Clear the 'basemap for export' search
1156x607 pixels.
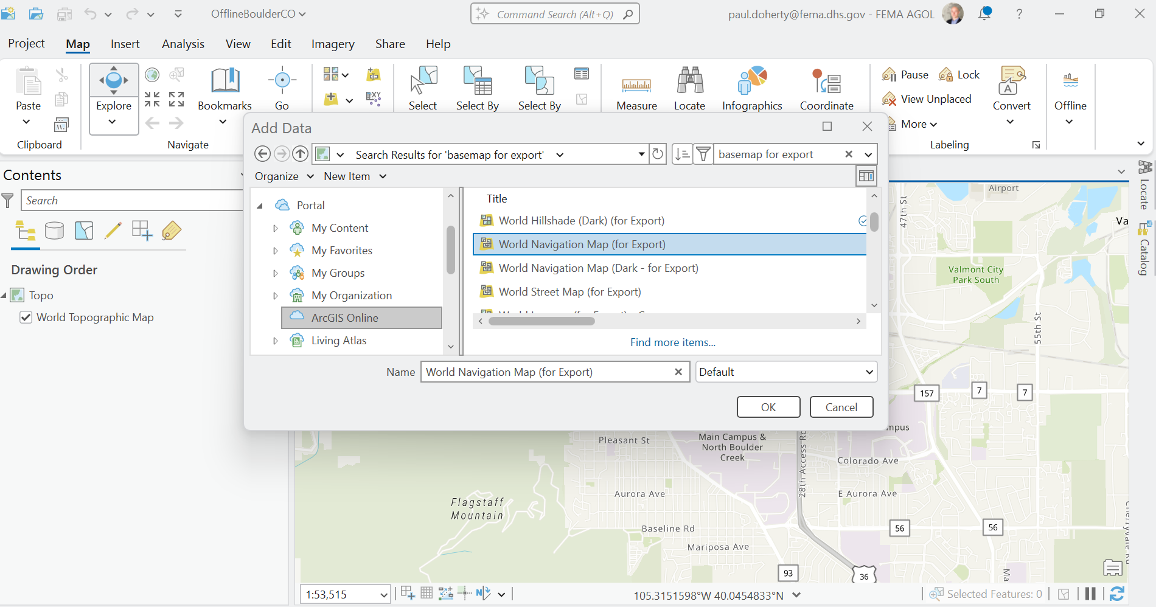point(849,154)
